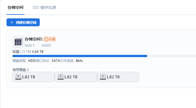Click the orange read-only warning icon
The width and height of the screenshot is (196, 108).
[x=46, y=39]
